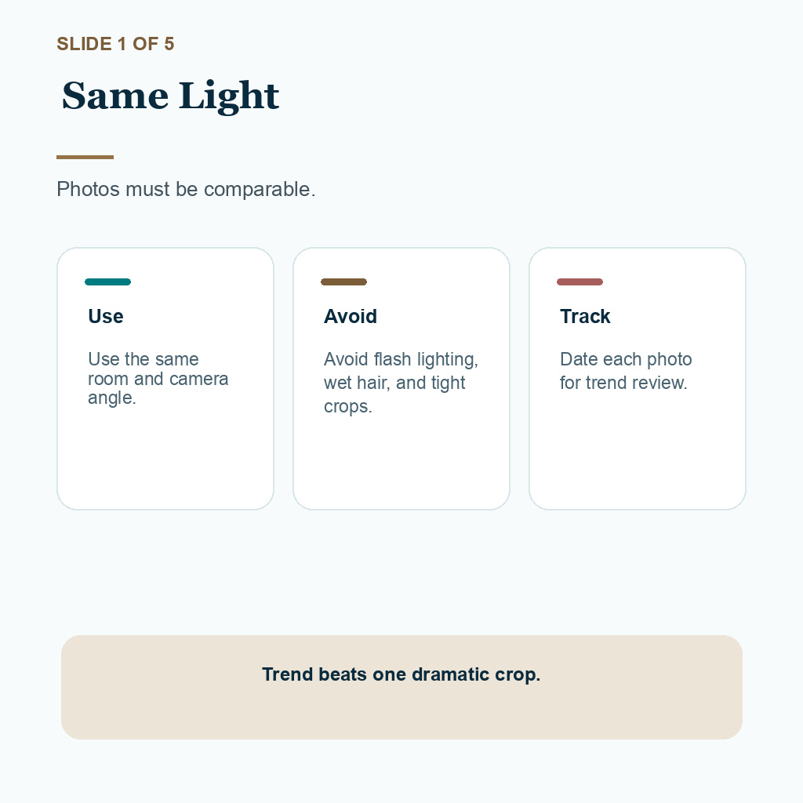Image resolution: width=803 pixels, height=803 pixels.
Task: Click the 'SLIDE 1 OF 5' label
Action: tap(115, 44)
